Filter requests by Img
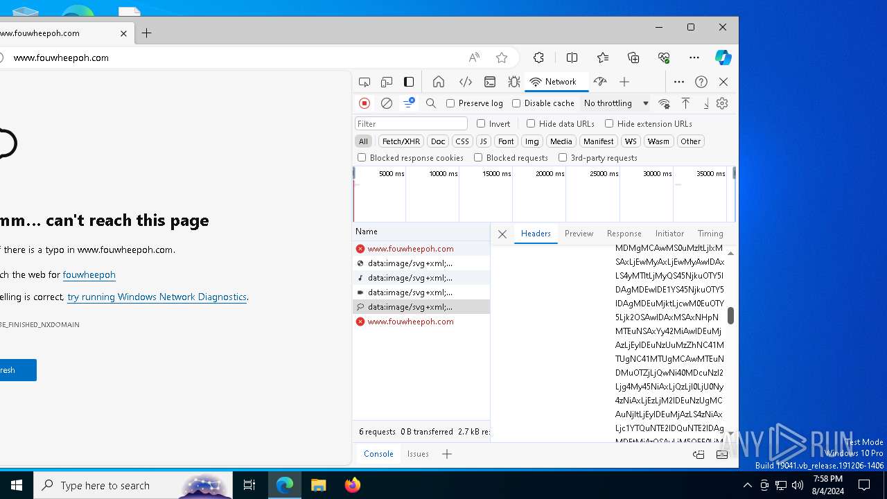887x499 pixels. point(532,141)
